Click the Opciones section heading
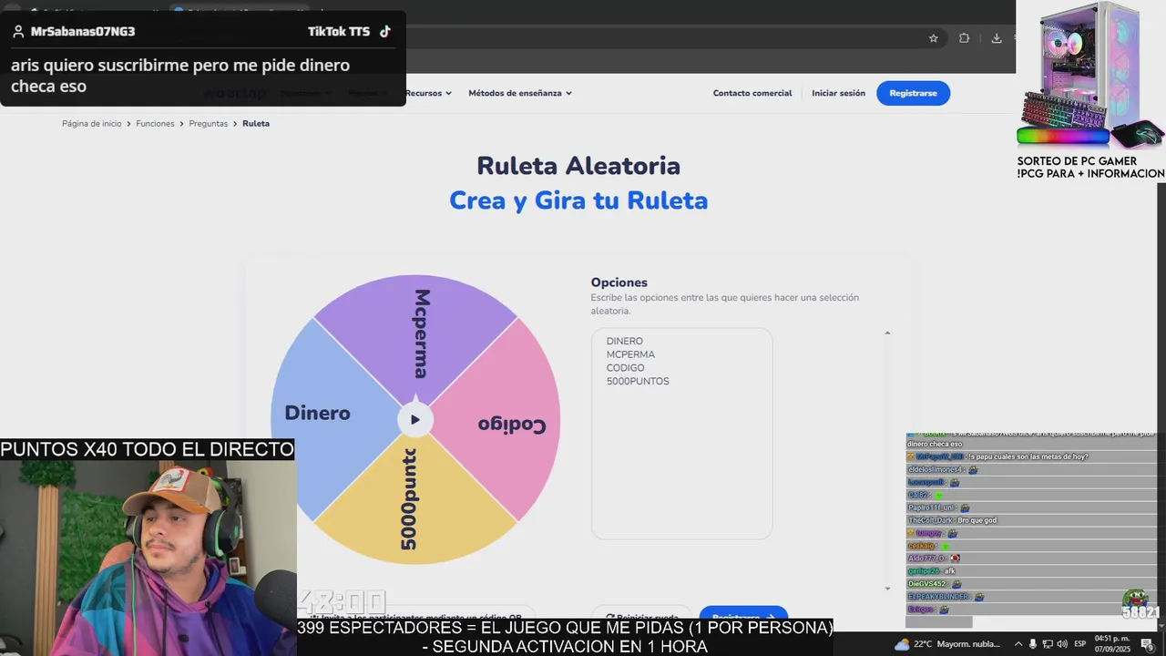 pos(619,282)
